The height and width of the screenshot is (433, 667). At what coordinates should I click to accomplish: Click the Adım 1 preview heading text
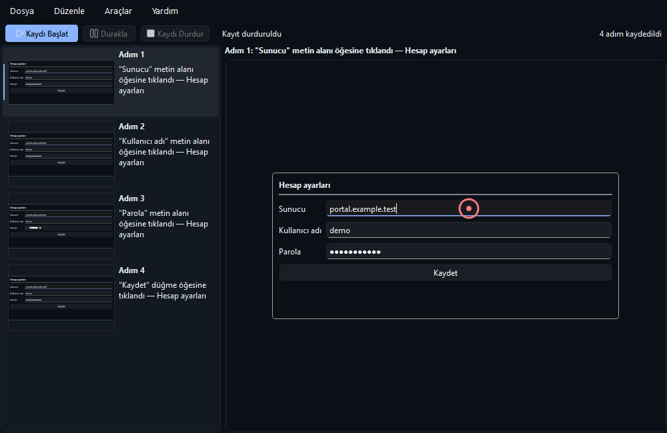click(x=340, y=51)
